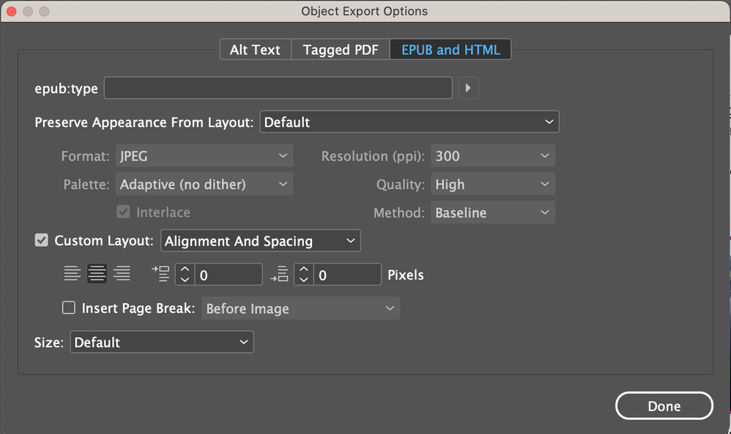Select the align center icon
731x434 pixels.
(x=97, y=274)
